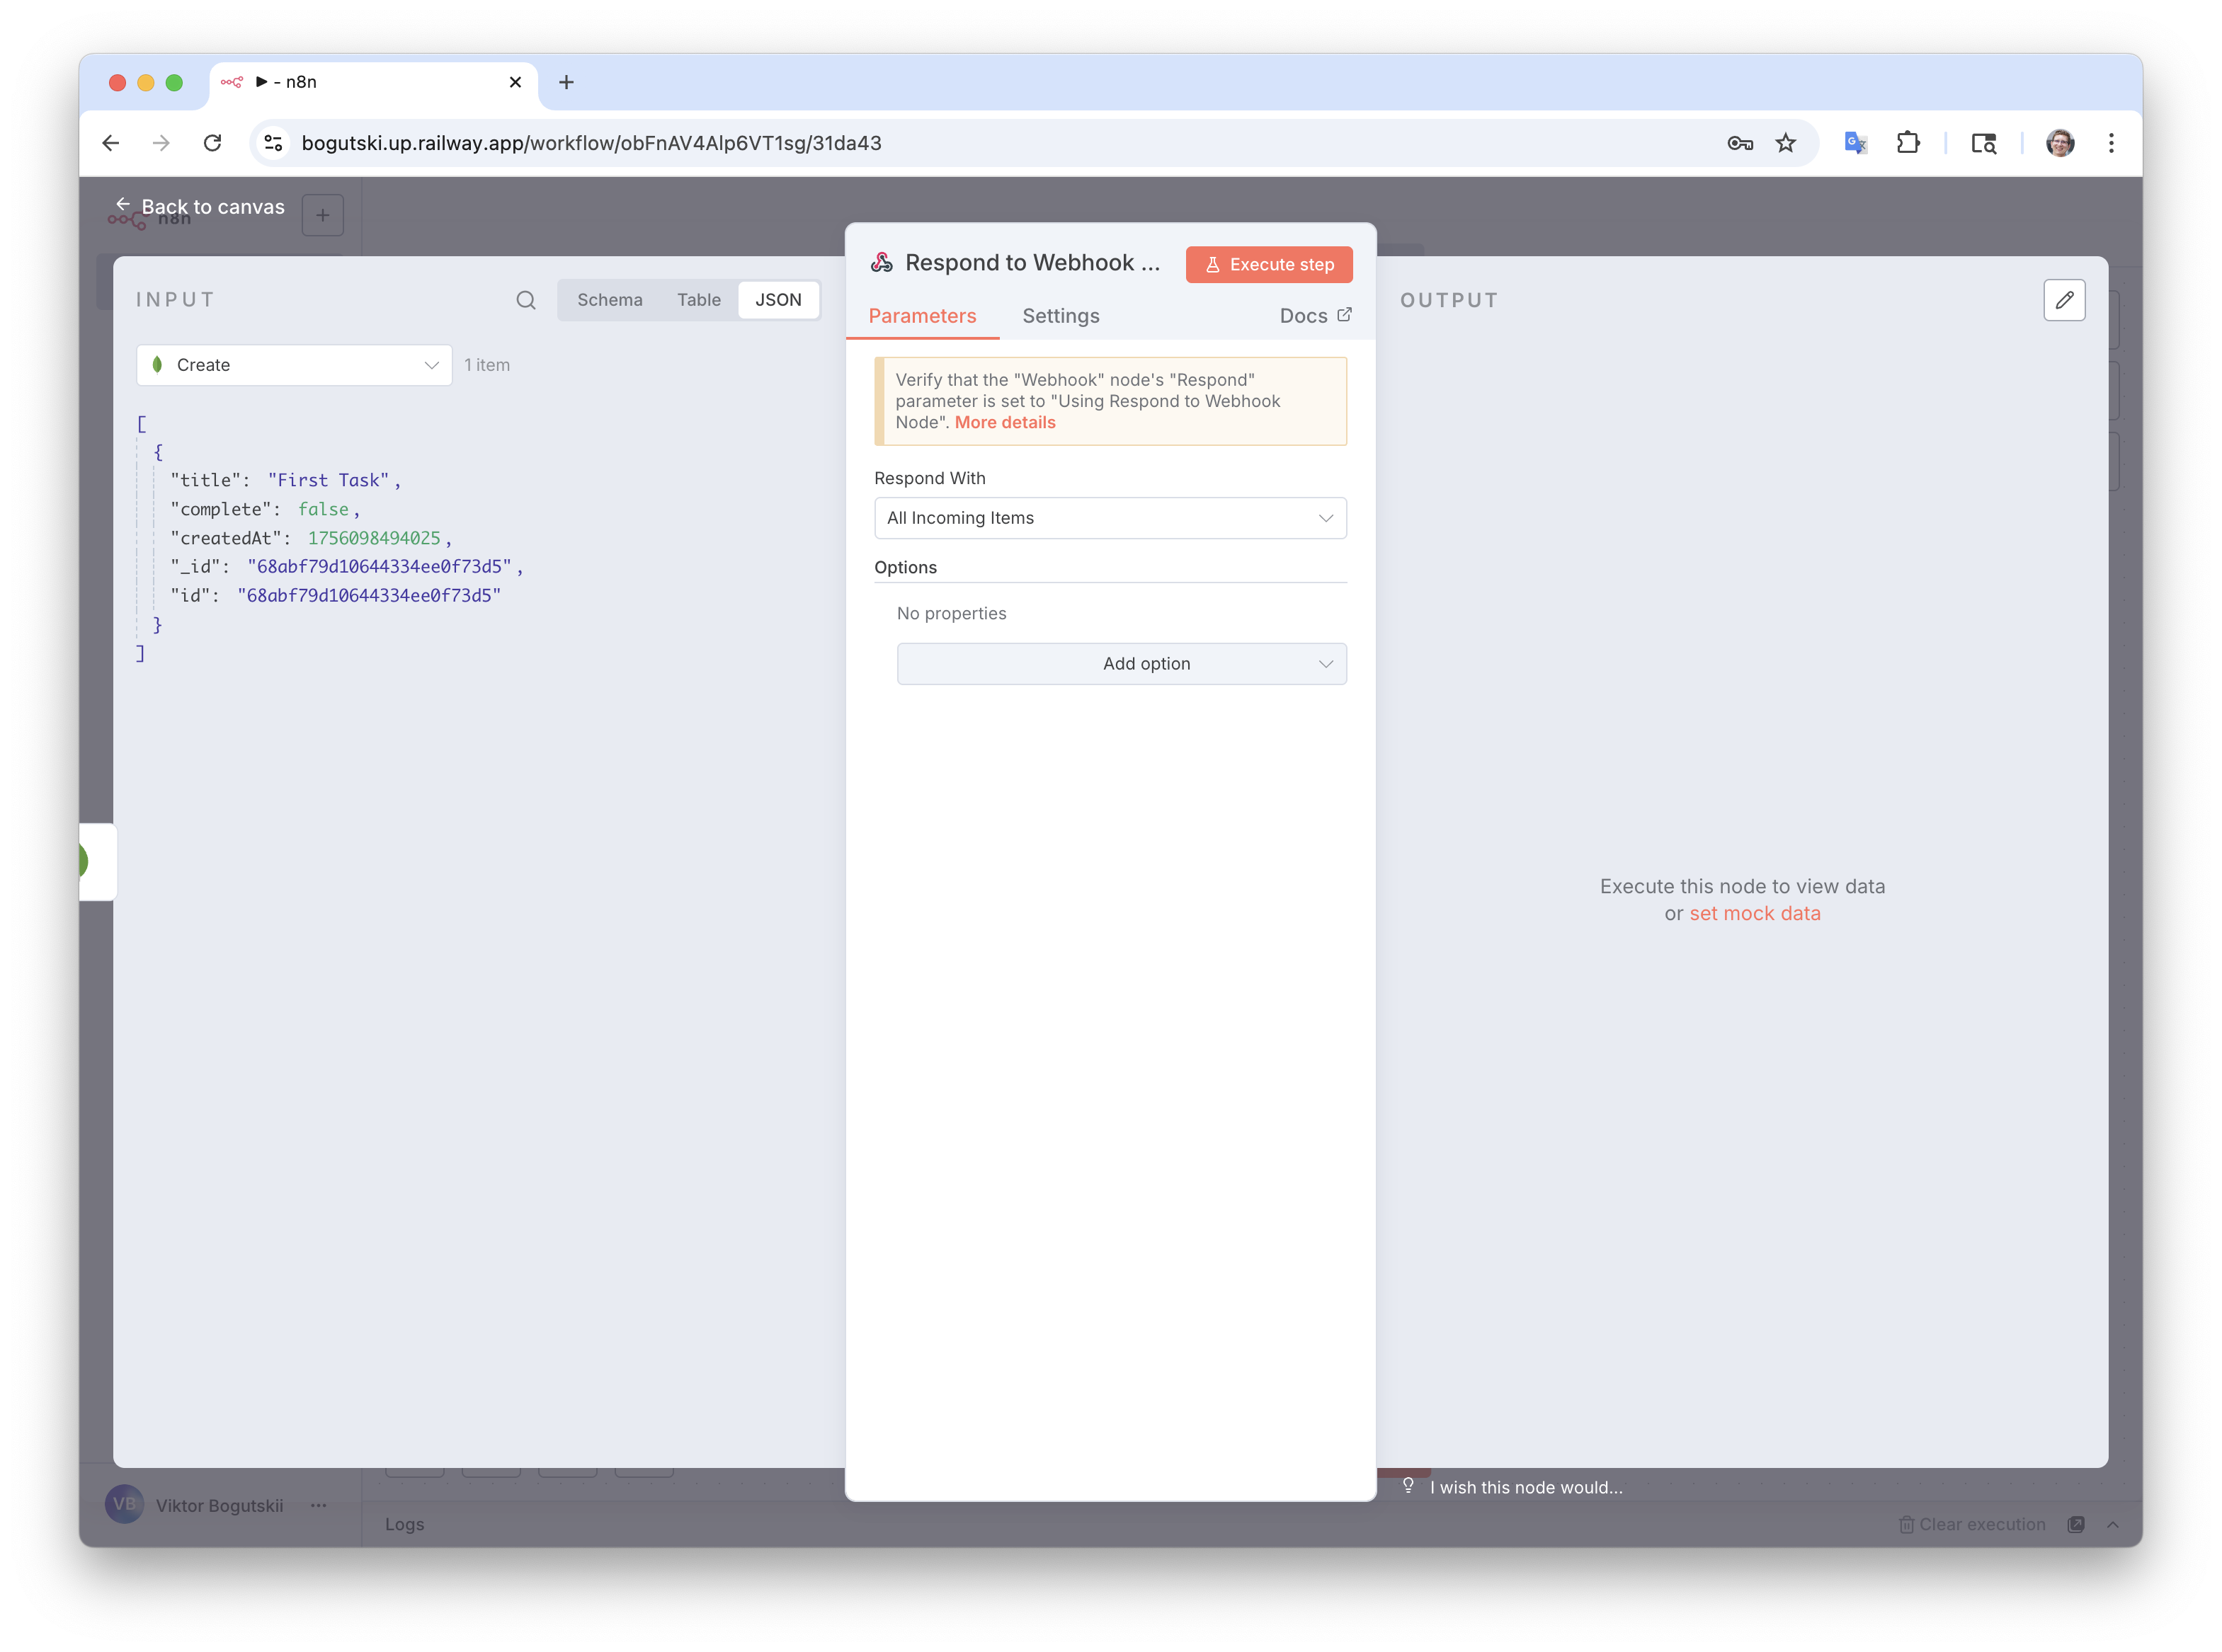Switch to the Settings tab
Image resolution: width=2222 pixels, height=1652 pixels.
point(1061,316)
